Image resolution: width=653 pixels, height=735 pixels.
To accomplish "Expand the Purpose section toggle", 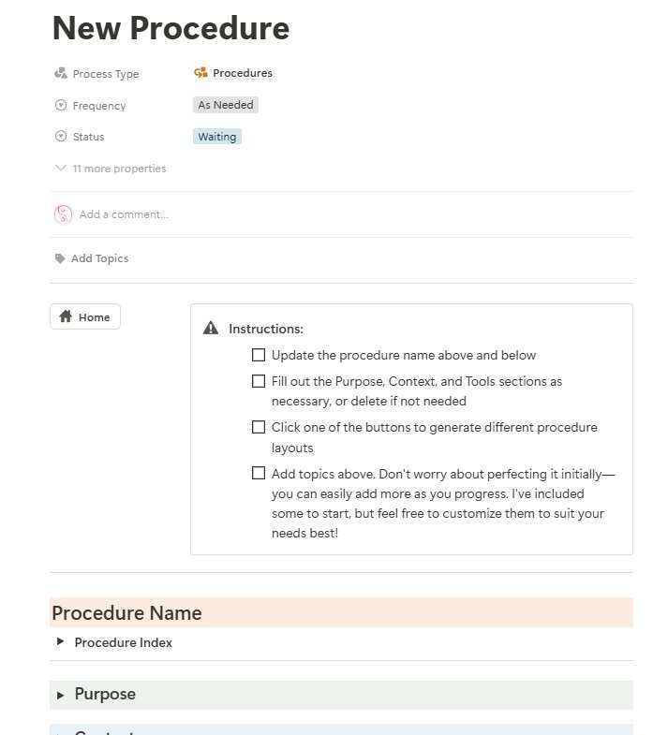I will 61,695.
